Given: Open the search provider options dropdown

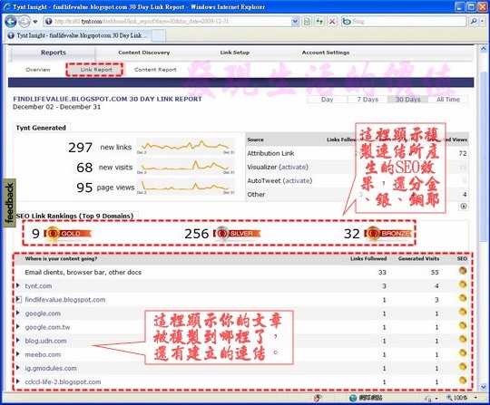Looking at the screenshot, I should 482,21.
